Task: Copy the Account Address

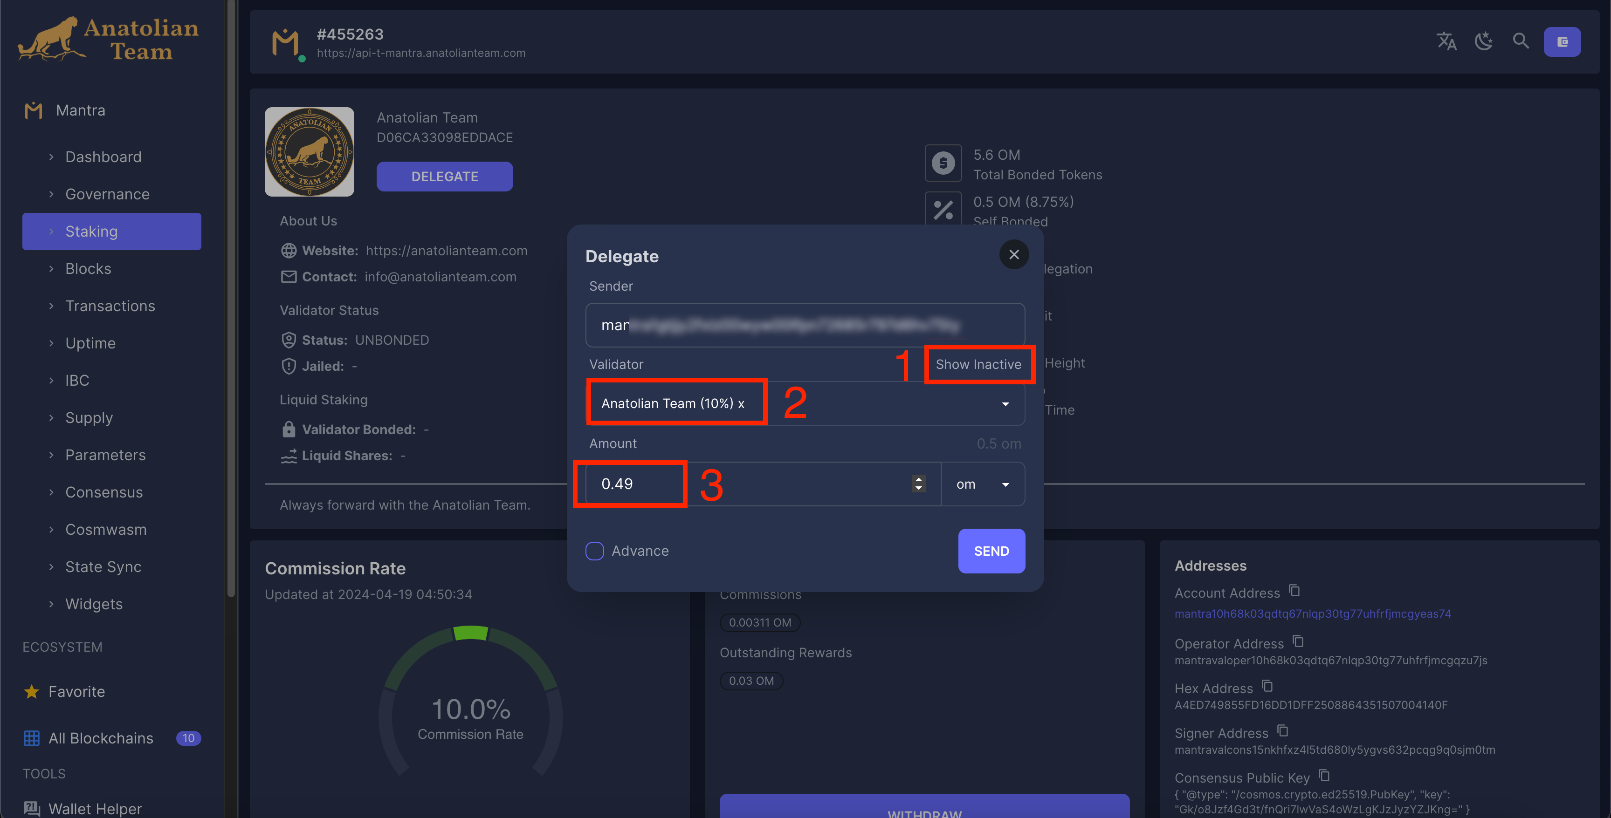Action: tap(1294, 591)
